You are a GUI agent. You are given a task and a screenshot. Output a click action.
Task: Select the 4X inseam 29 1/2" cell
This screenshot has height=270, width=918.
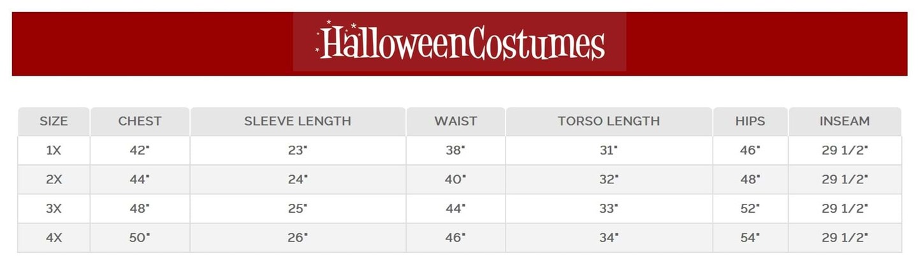point(845,238)
